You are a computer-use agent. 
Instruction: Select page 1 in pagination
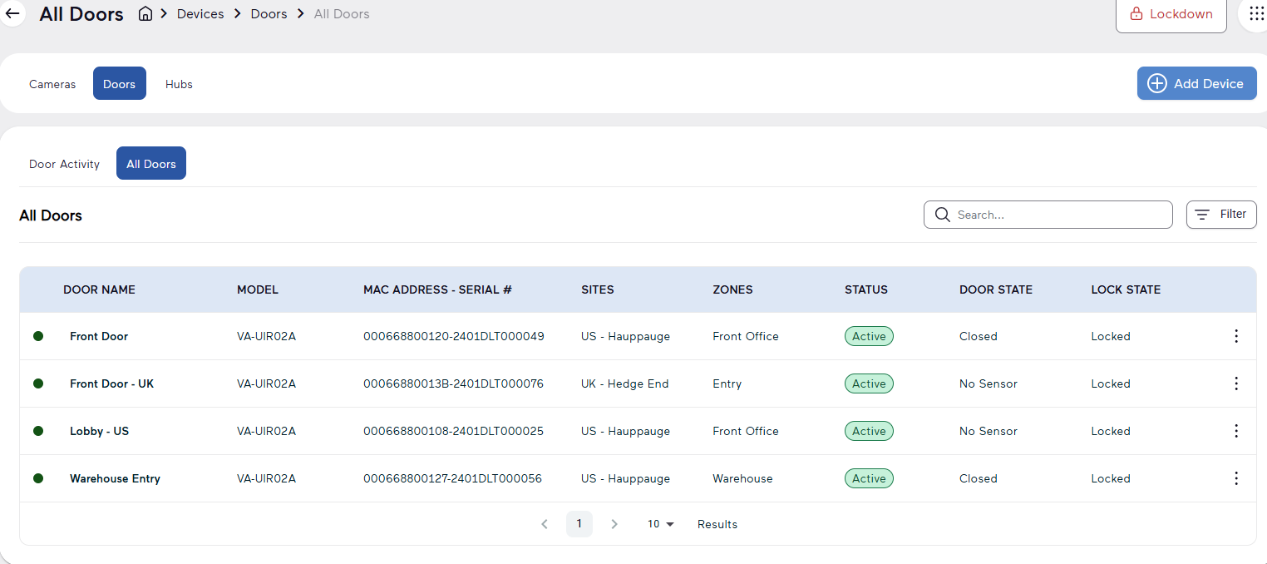click(x=579, y=524)
